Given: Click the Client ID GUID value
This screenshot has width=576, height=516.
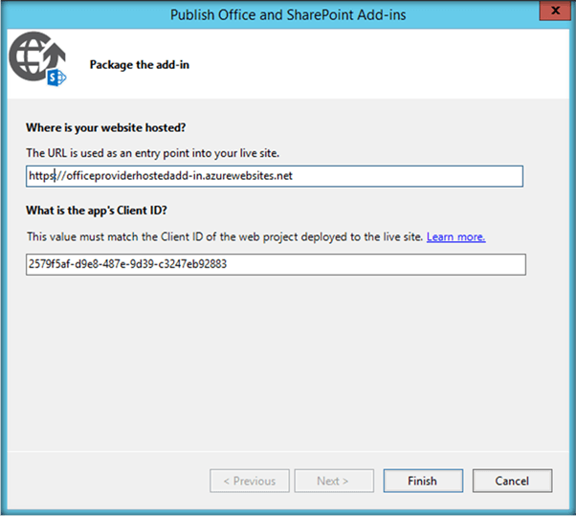Looking at the screenshot, I should pos(126,264).
